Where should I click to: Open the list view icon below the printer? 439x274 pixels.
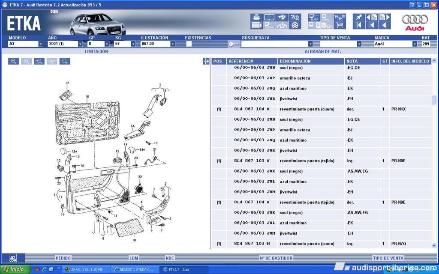coord(256,25)
